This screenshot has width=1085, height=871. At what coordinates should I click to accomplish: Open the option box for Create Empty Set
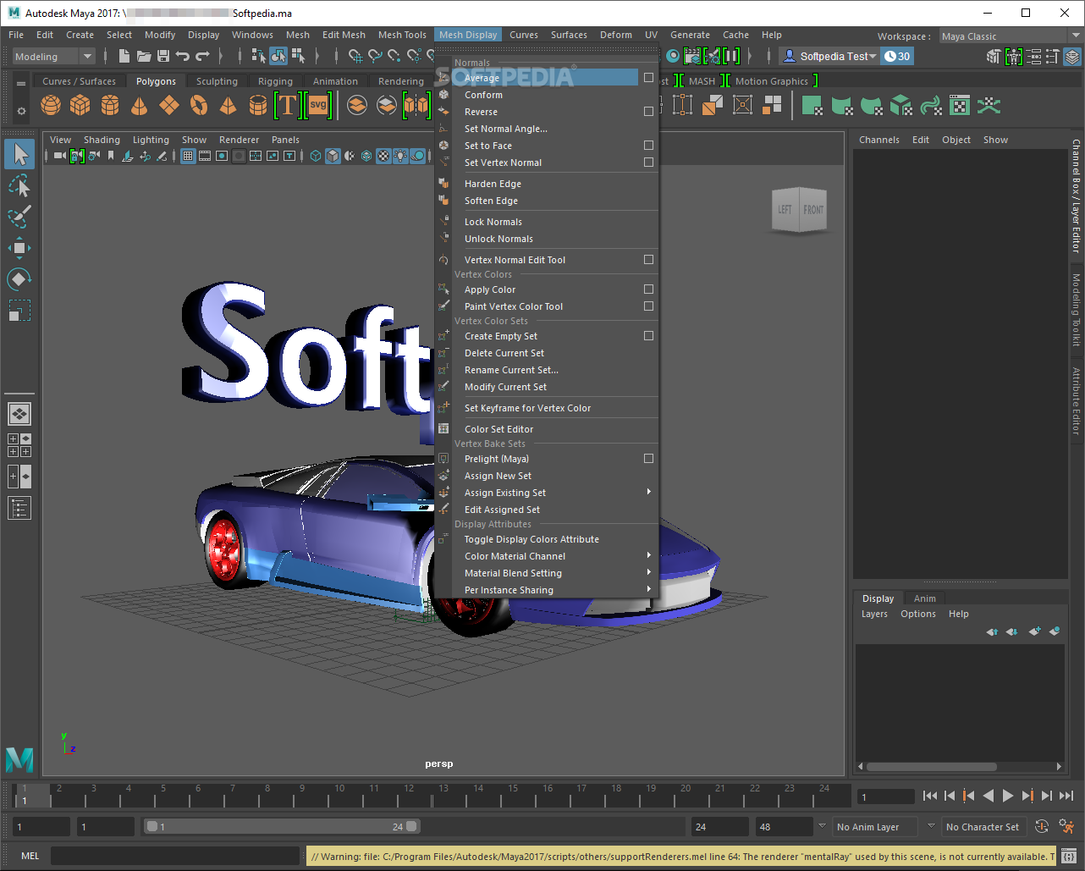648,336
